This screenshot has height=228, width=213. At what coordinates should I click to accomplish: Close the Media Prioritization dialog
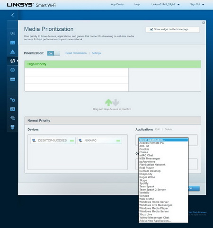pos(204,23)
